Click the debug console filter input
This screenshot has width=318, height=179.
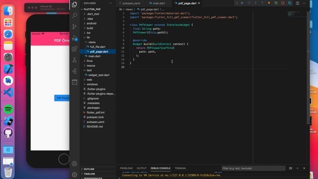coord(253,168)
